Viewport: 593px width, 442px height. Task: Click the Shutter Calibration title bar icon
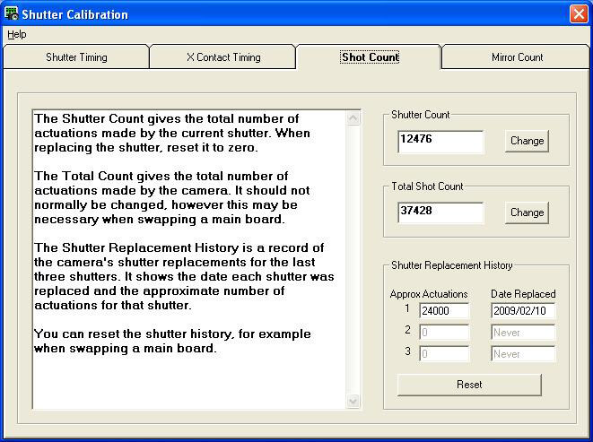[12, 13]
